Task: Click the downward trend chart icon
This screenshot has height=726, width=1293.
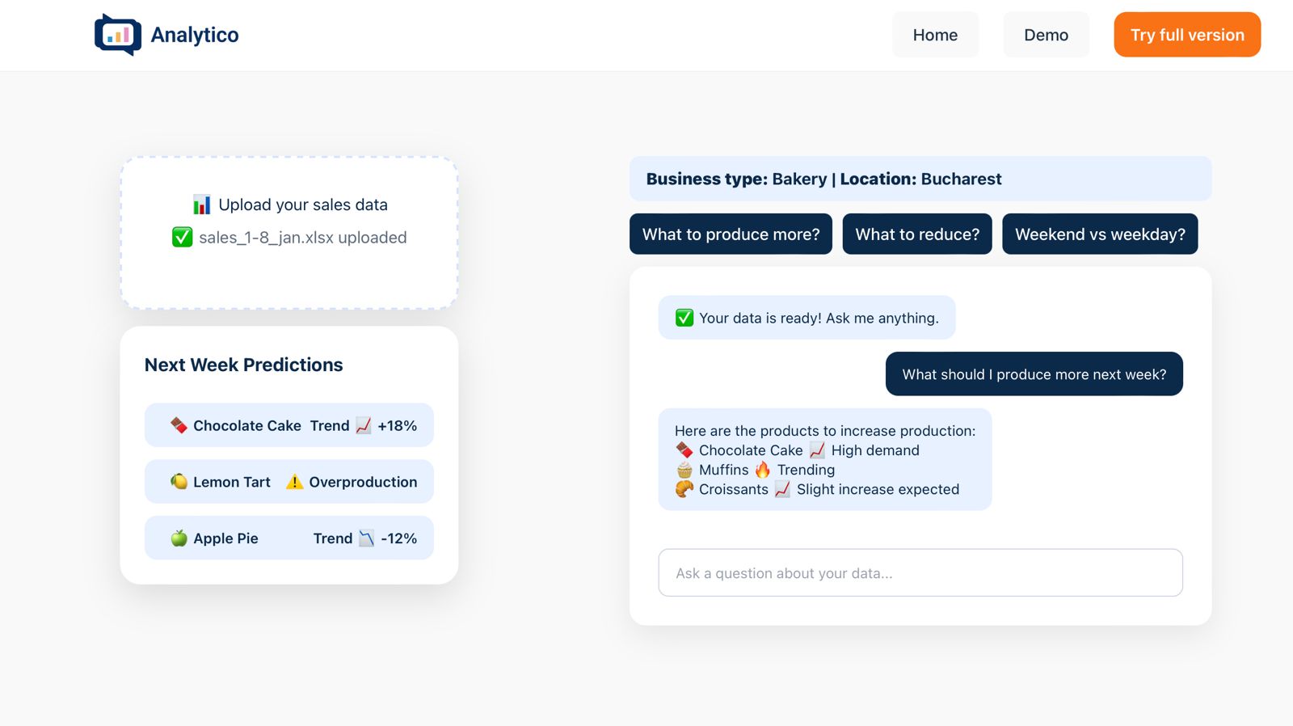Action: pyautogui.click(x=366, y=538)
